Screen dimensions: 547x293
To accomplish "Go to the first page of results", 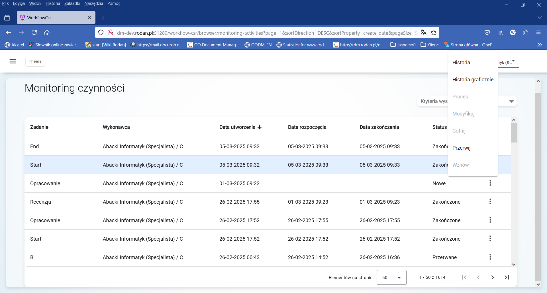I will point(464,277).
